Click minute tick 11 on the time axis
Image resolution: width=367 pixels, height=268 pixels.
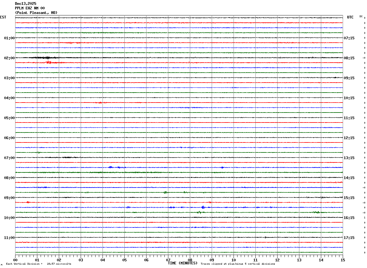[256, 260]
